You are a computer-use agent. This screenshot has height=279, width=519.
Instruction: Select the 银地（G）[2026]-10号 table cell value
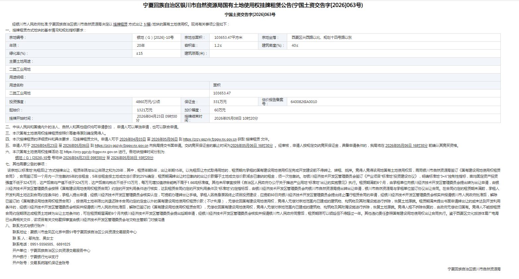(x=155, y=38)
